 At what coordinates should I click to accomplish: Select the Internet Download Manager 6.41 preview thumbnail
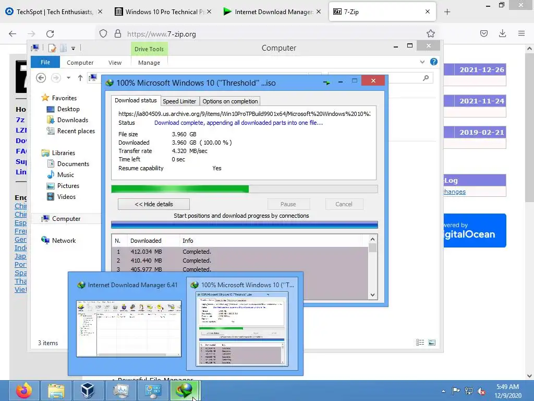[128, 324]
